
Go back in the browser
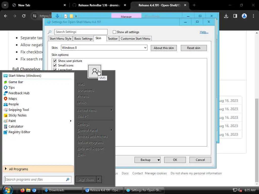pos(6,16)
